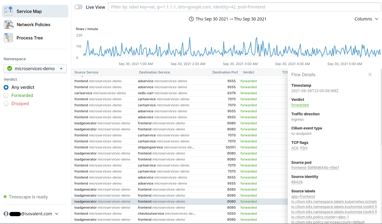Click the Source Service column header
382x224 pixels.
86,72
